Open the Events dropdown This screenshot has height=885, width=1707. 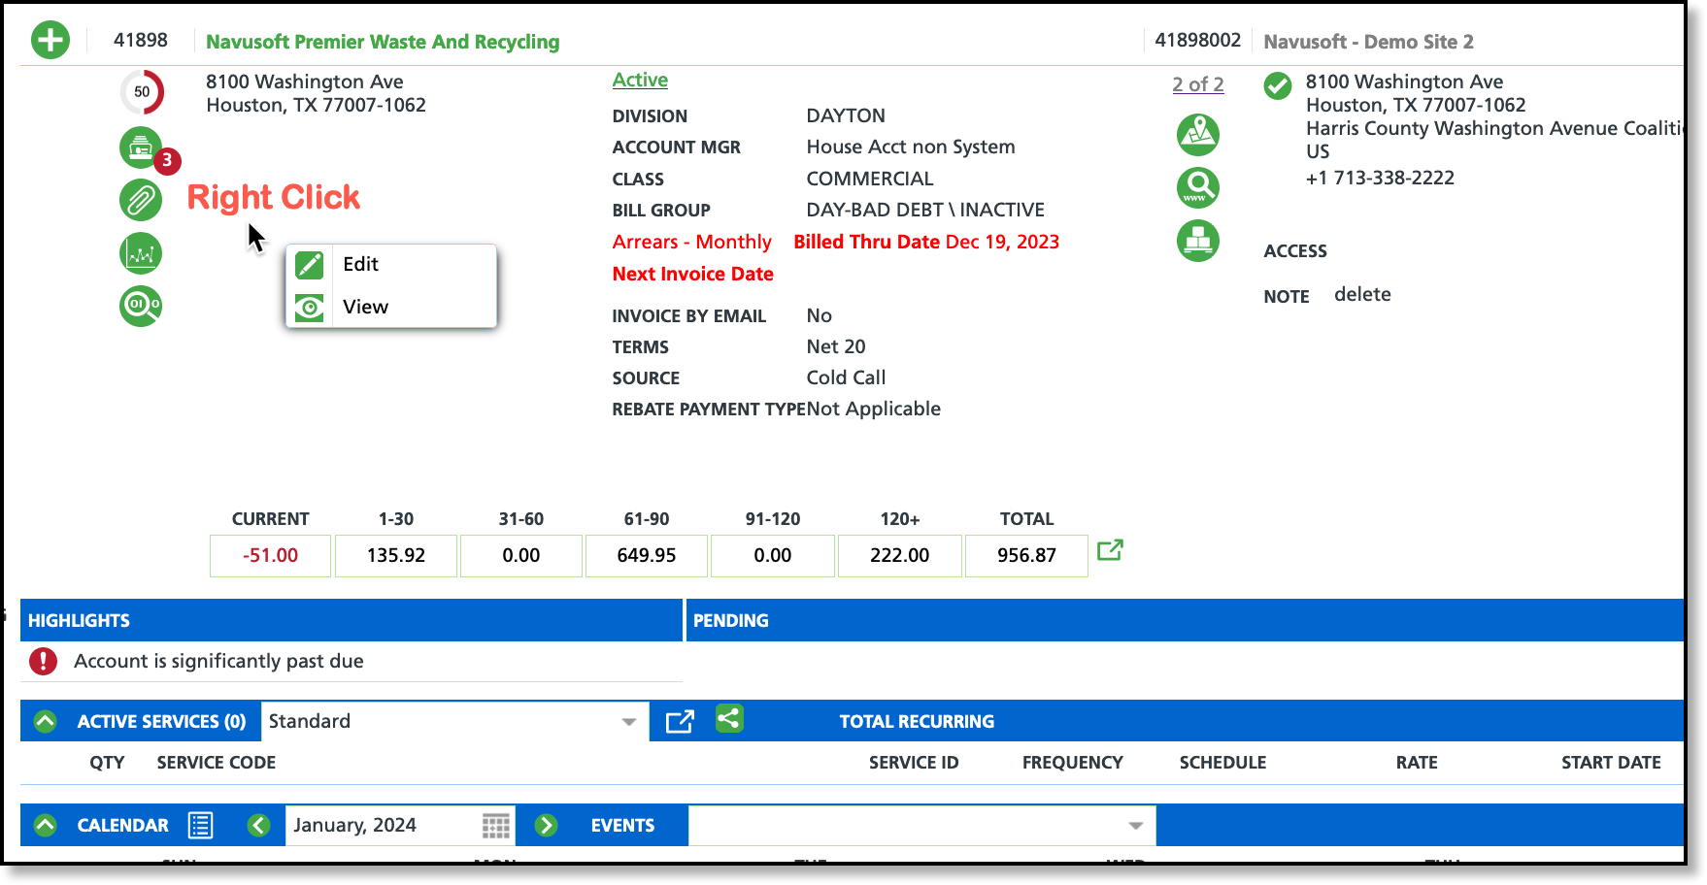[x=922, y=826]
